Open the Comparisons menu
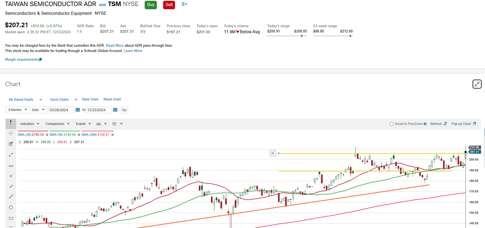485x228 pixels. click(57, 124)
